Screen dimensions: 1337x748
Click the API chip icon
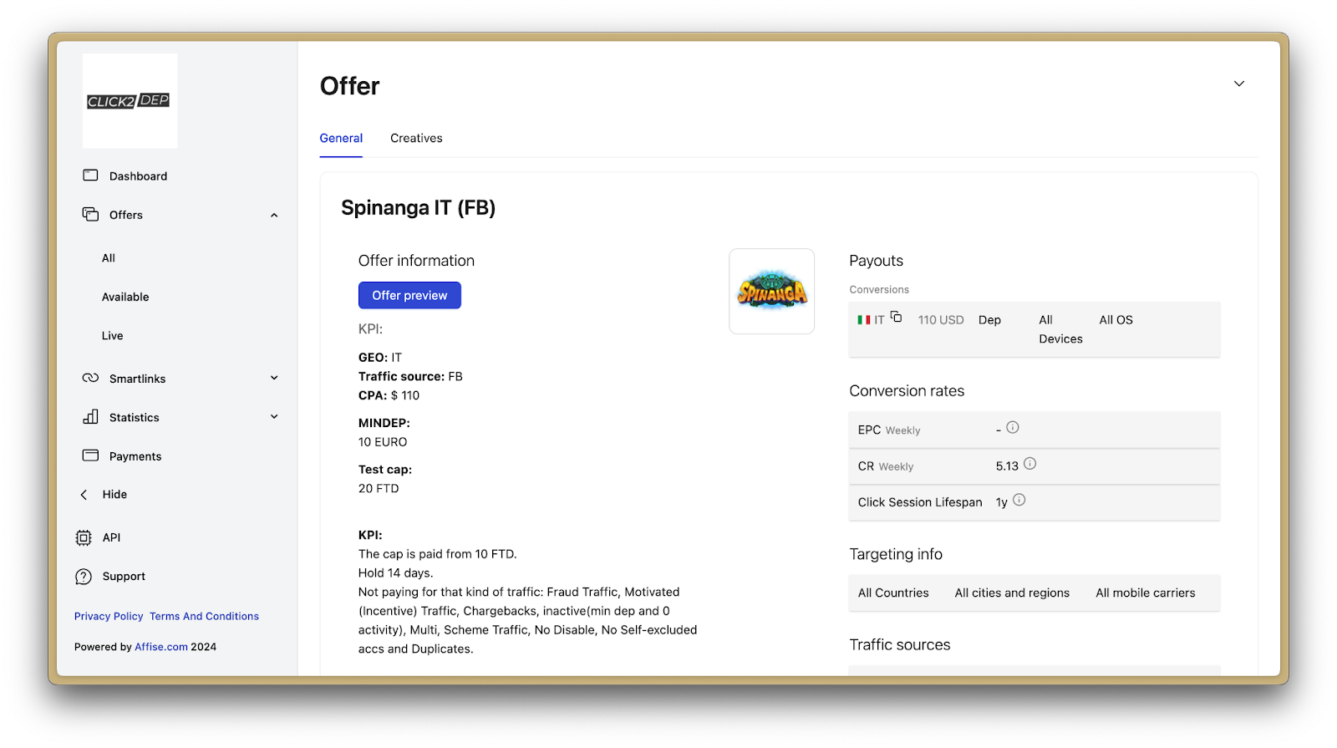(84, 537)
